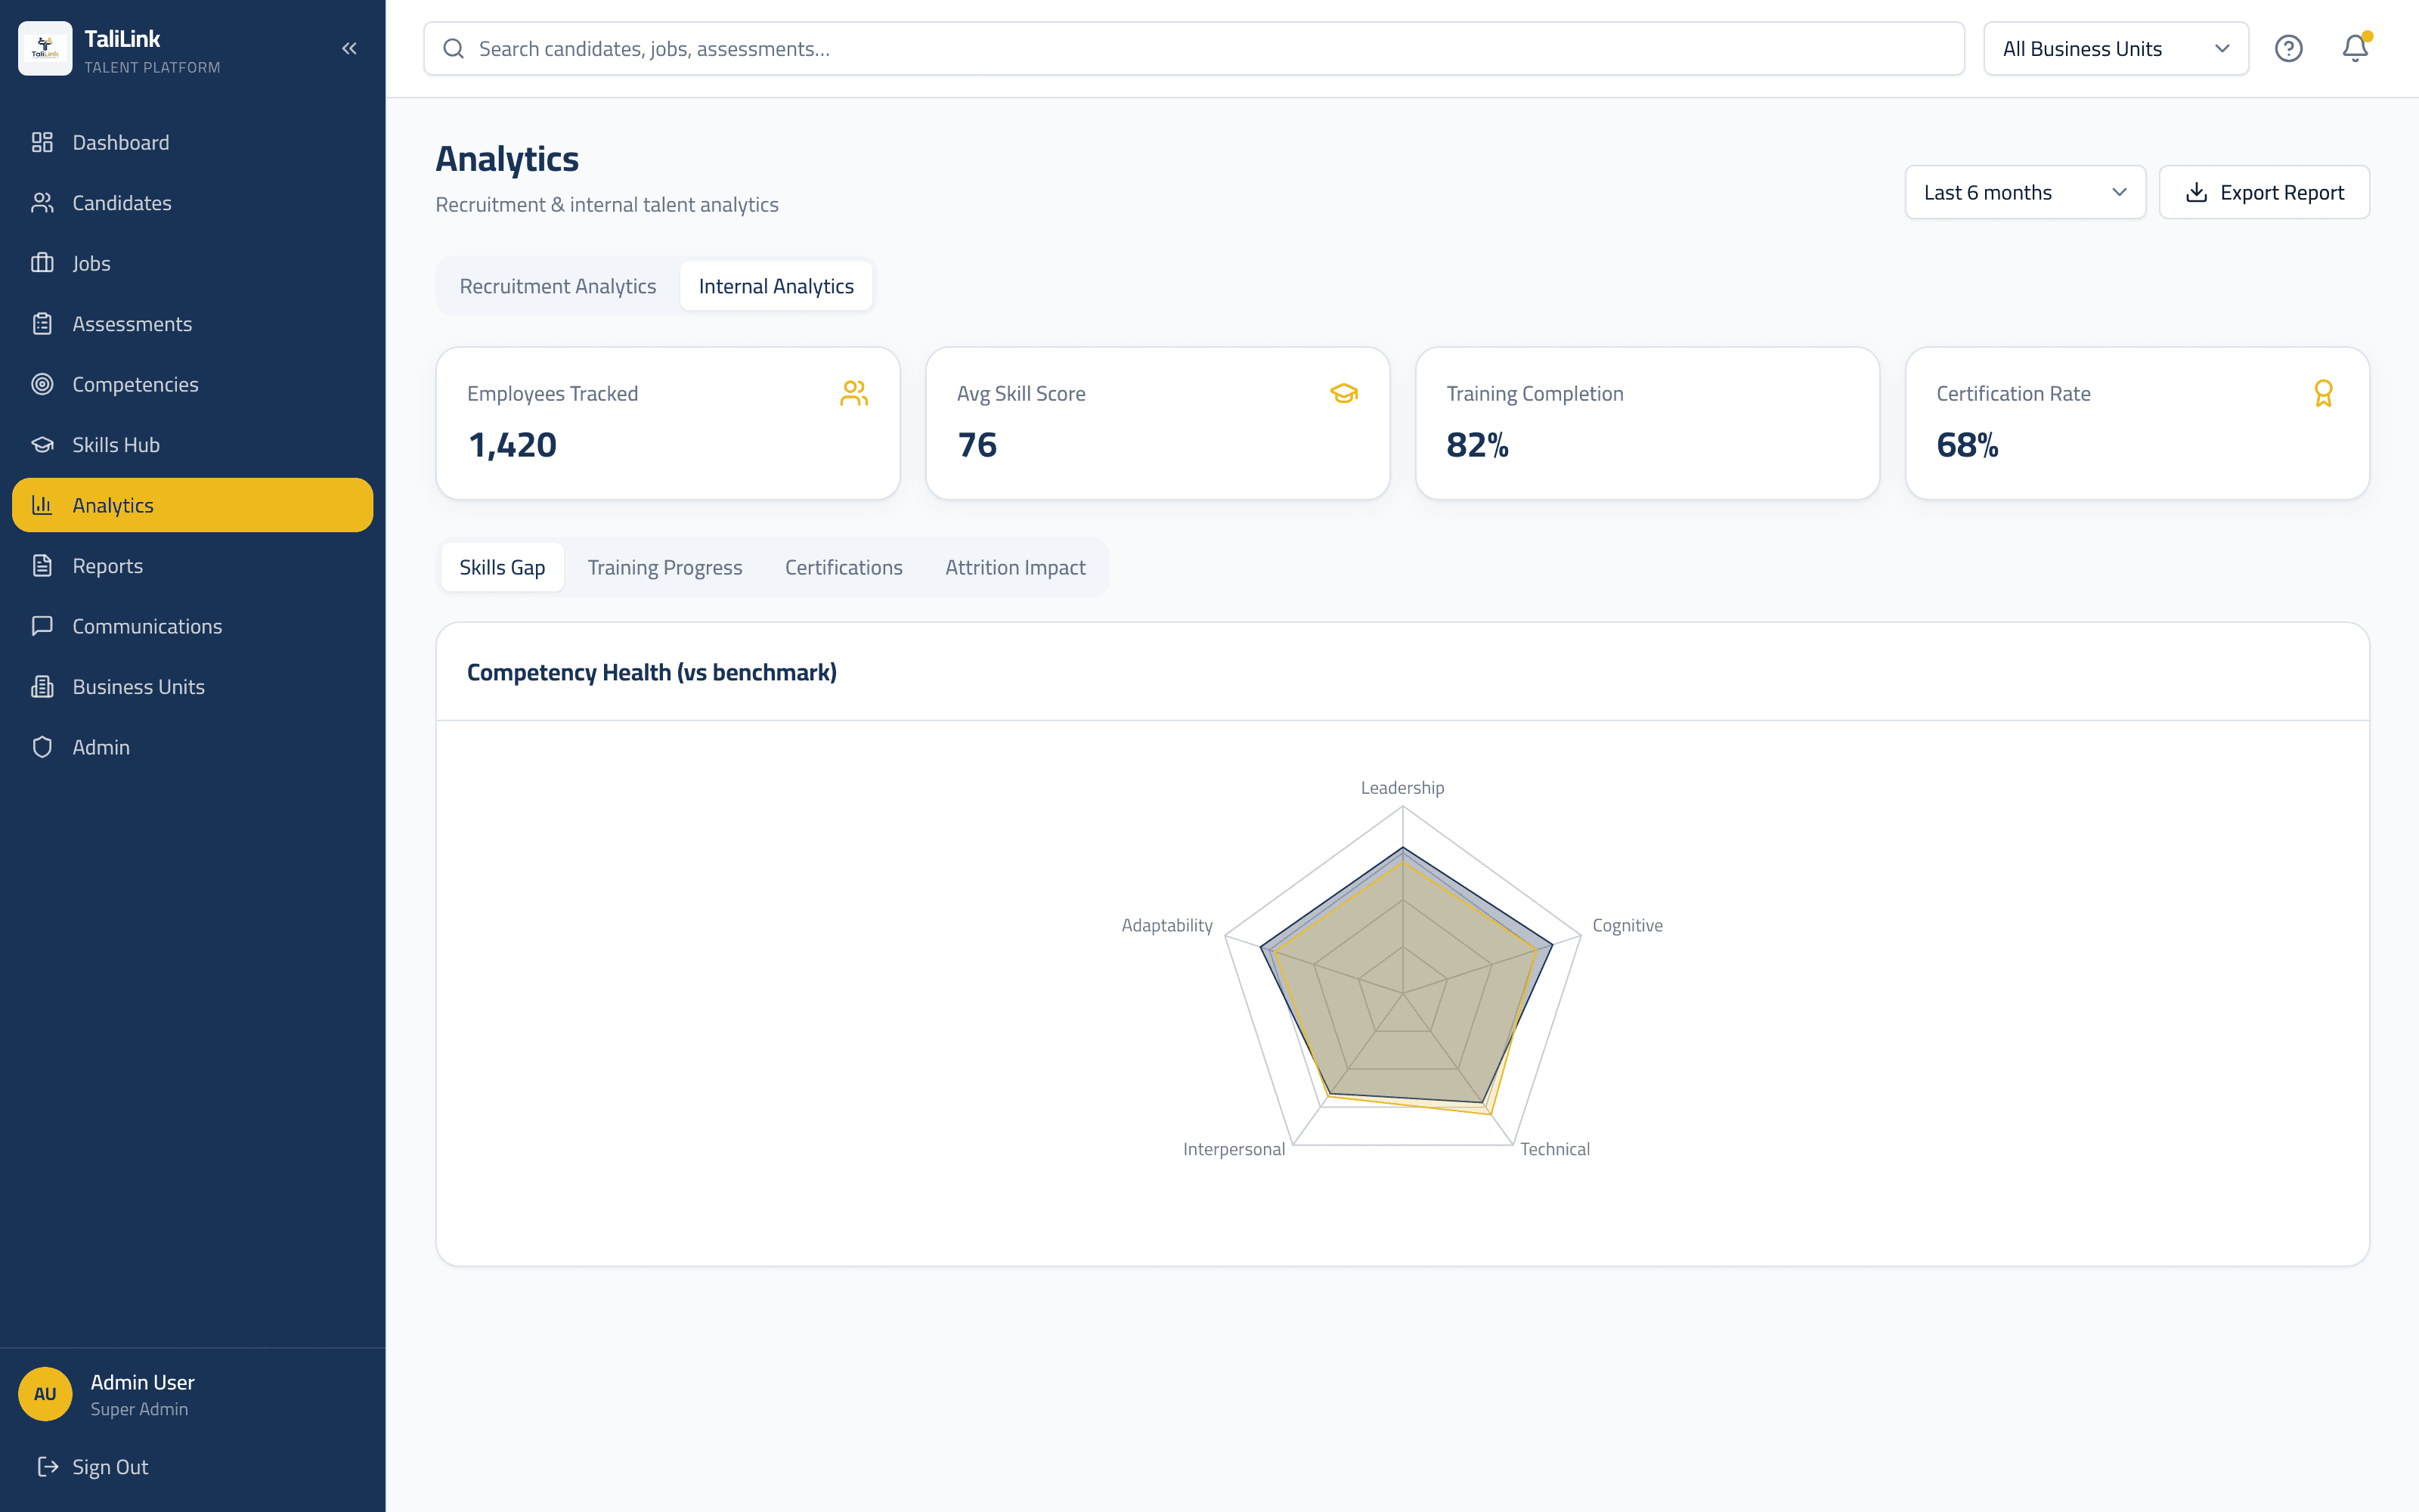Switch to Training Progress tab

coord(664,567)
